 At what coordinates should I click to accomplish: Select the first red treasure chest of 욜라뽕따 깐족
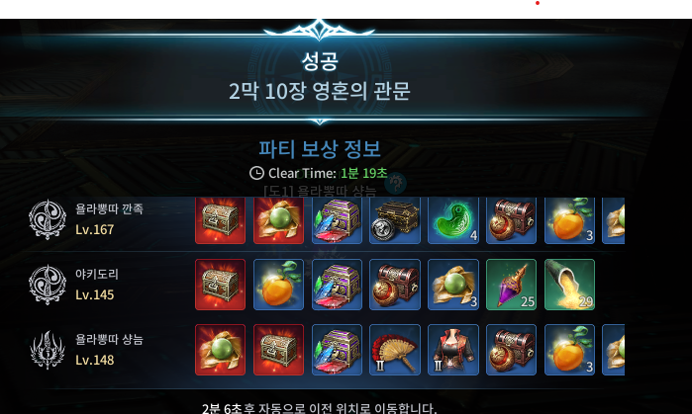220,219
